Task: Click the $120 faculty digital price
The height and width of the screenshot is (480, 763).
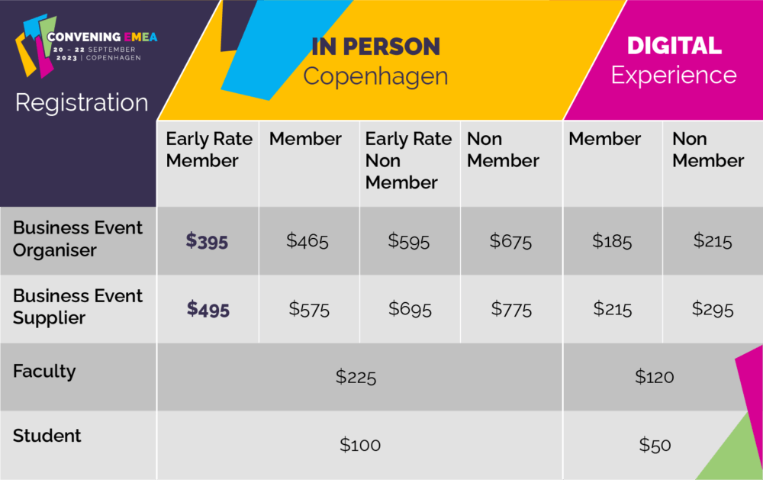Action: pyautogui.click(x=654, y=376)
